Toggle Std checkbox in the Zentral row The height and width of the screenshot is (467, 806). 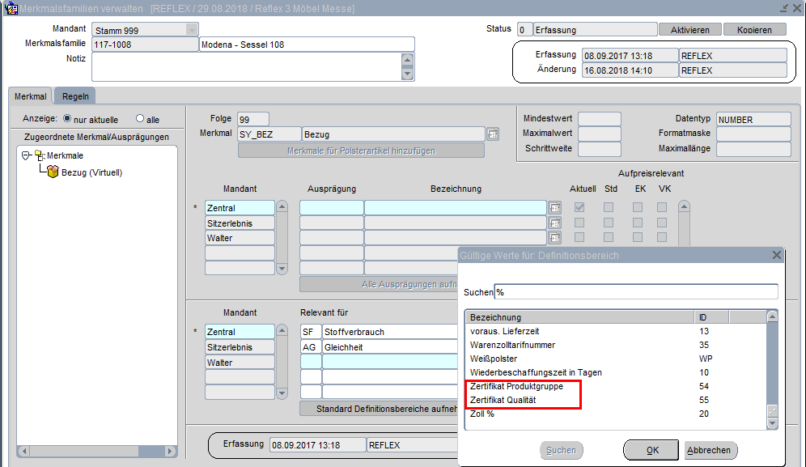click(x=609, y=208)
